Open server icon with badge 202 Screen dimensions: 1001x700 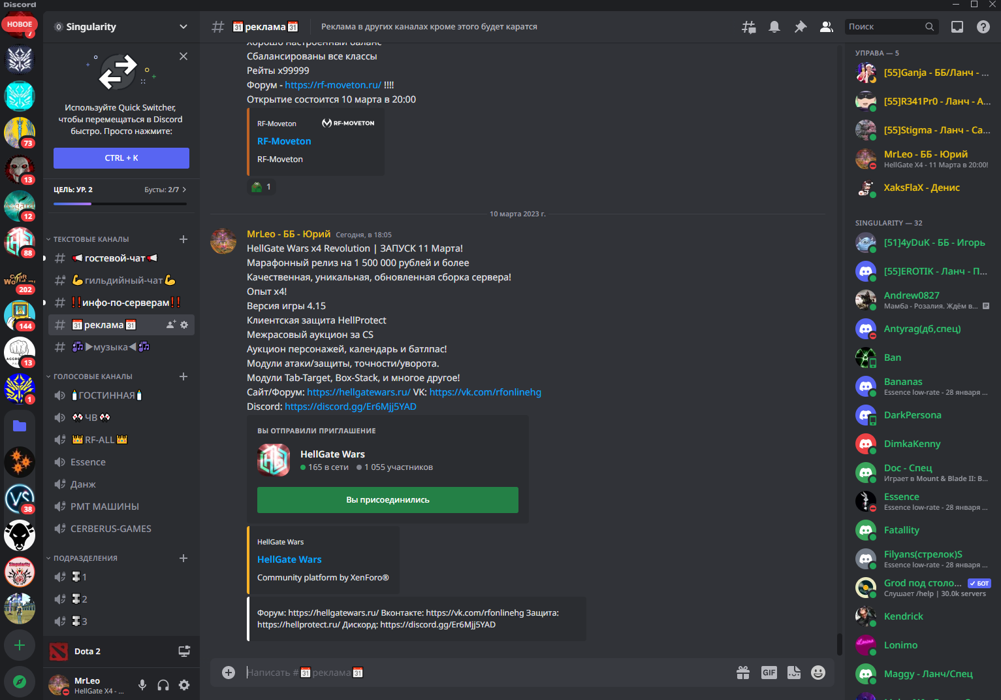pos(20,280)
